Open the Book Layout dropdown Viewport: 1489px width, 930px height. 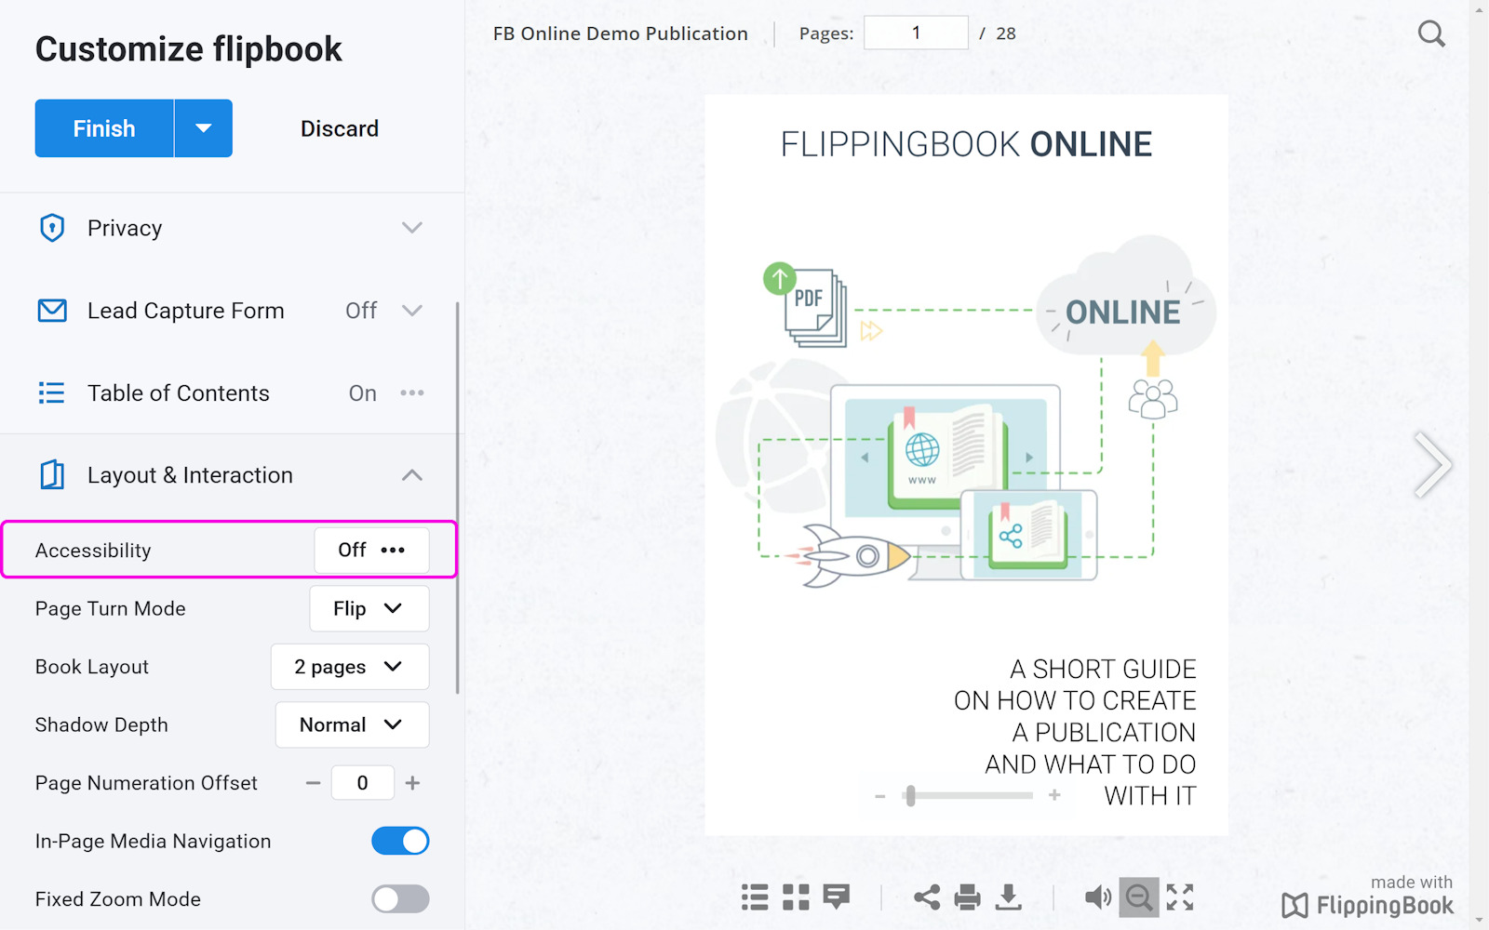point(350,667)
